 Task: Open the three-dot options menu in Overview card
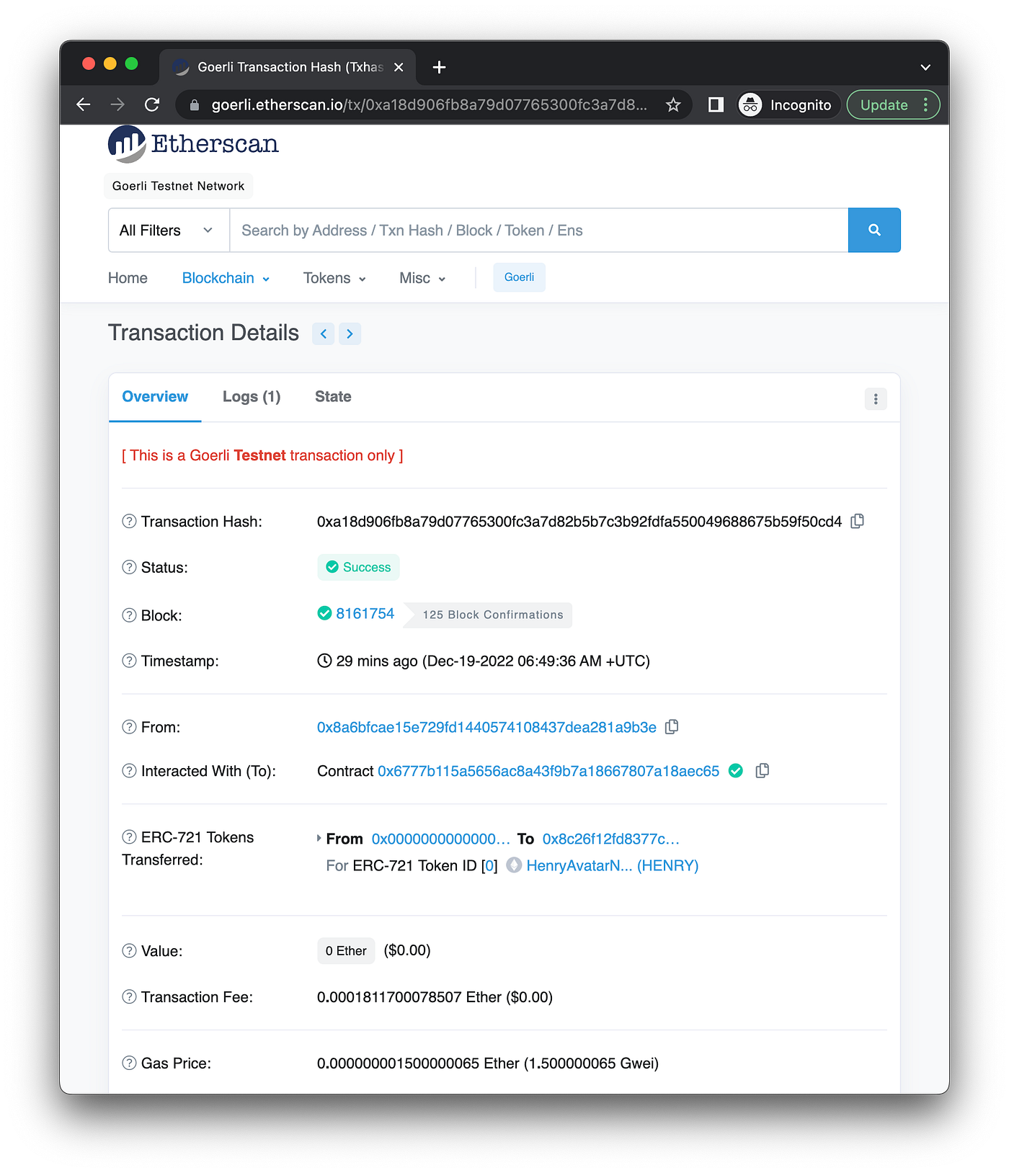[x=876, y=399]
